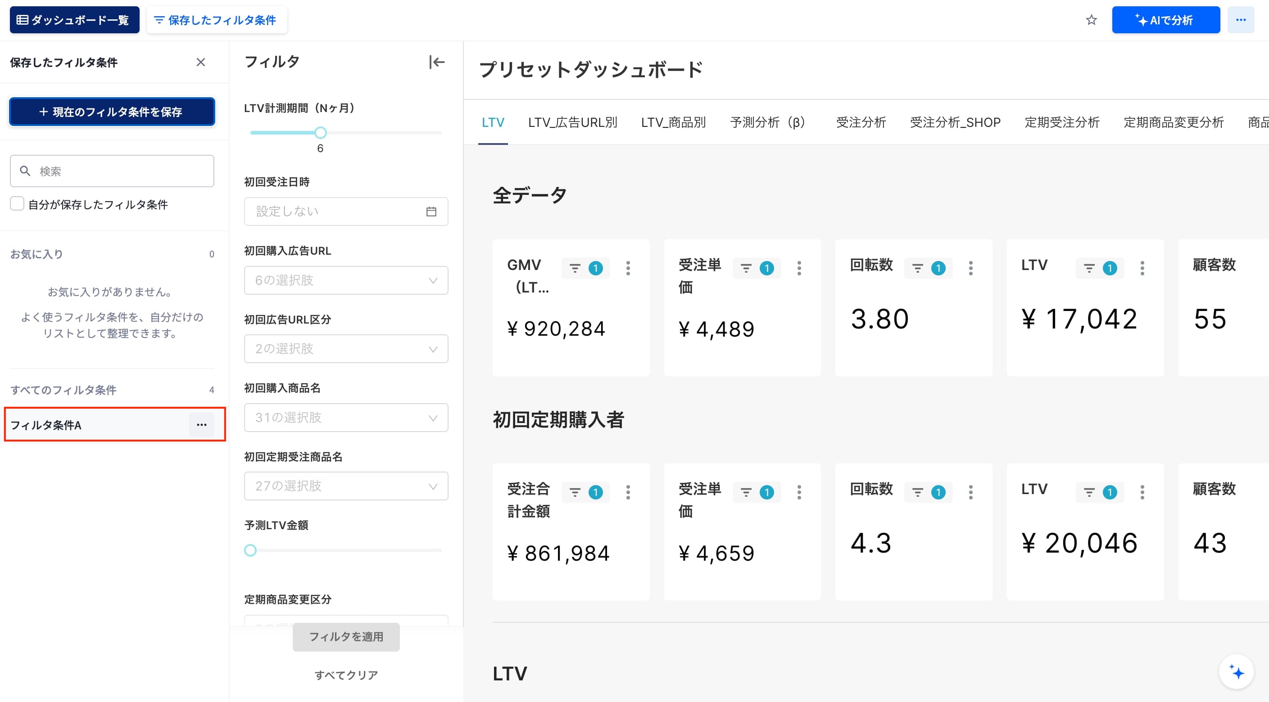The image size is (1269, 702).
Task: Expand the 初回購入広告URL dropdown
Action: click(346, 281)
